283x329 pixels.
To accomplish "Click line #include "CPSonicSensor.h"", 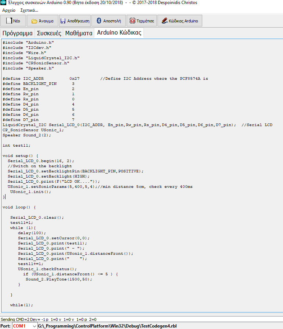I will point(36,63).
